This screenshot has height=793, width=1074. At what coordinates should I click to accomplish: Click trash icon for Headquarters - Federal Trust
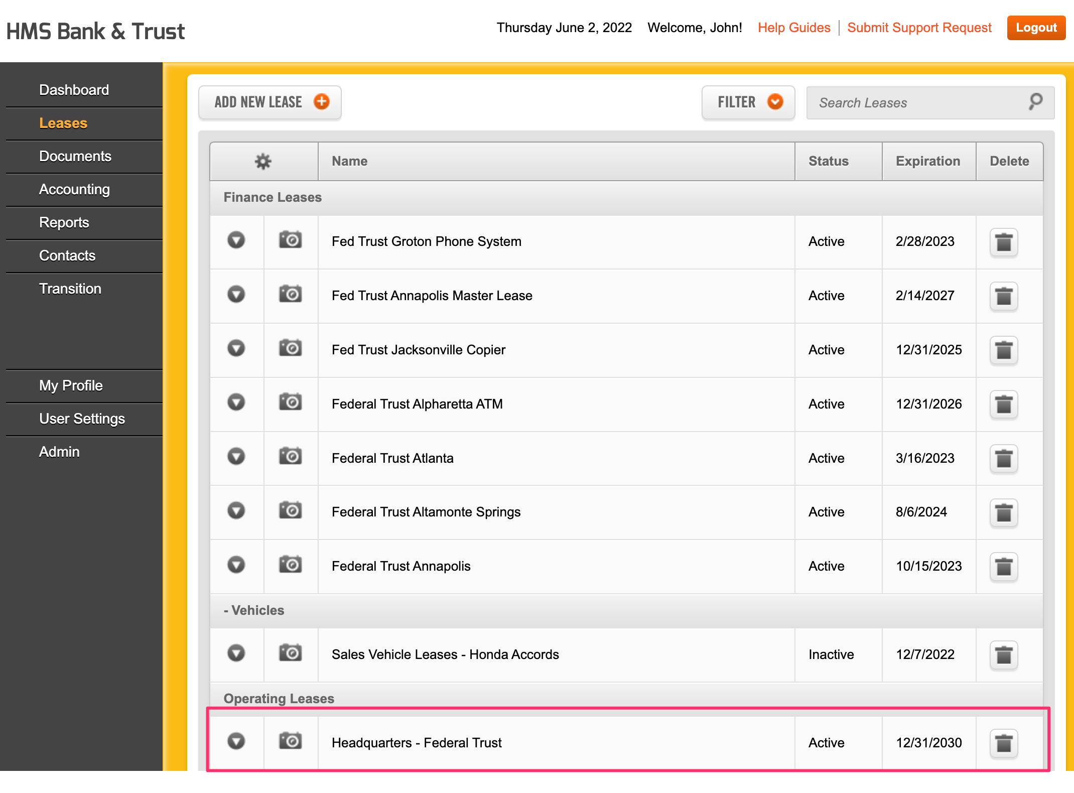pos(1003,743)
